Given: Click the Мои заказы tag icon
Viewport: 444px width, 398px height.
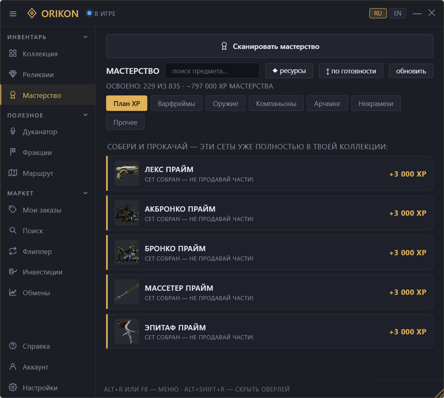Looking at the screenshot, I should [13, 210].
